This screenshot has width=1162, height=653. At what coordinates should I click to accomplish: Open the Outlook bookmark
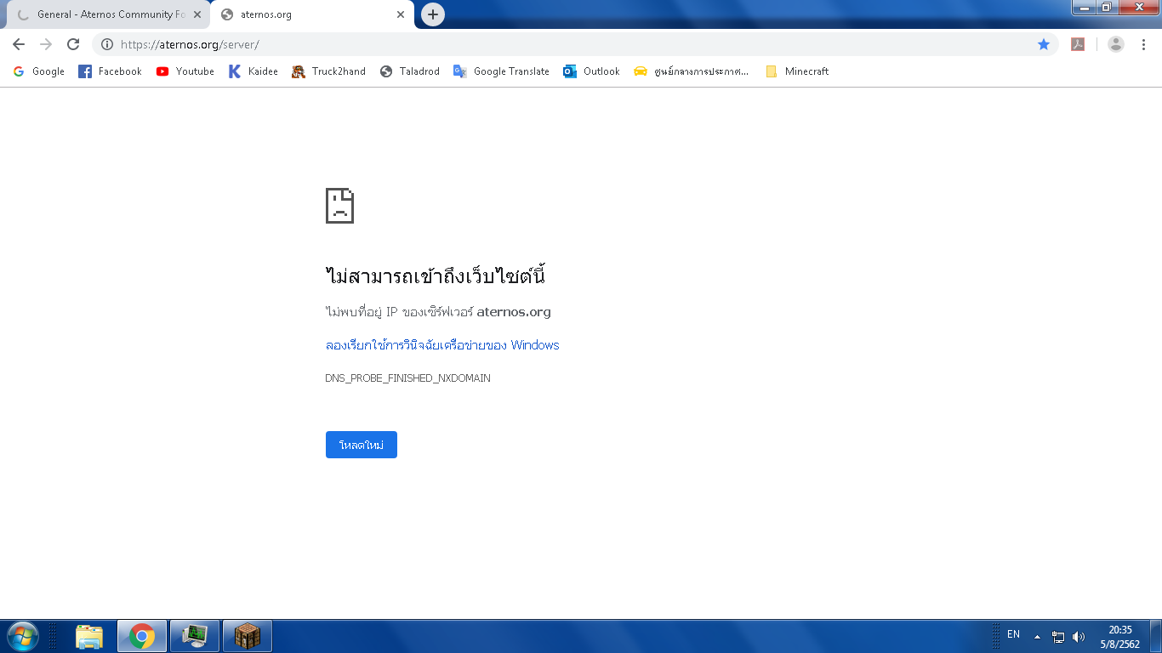click(x=591, y=71)
